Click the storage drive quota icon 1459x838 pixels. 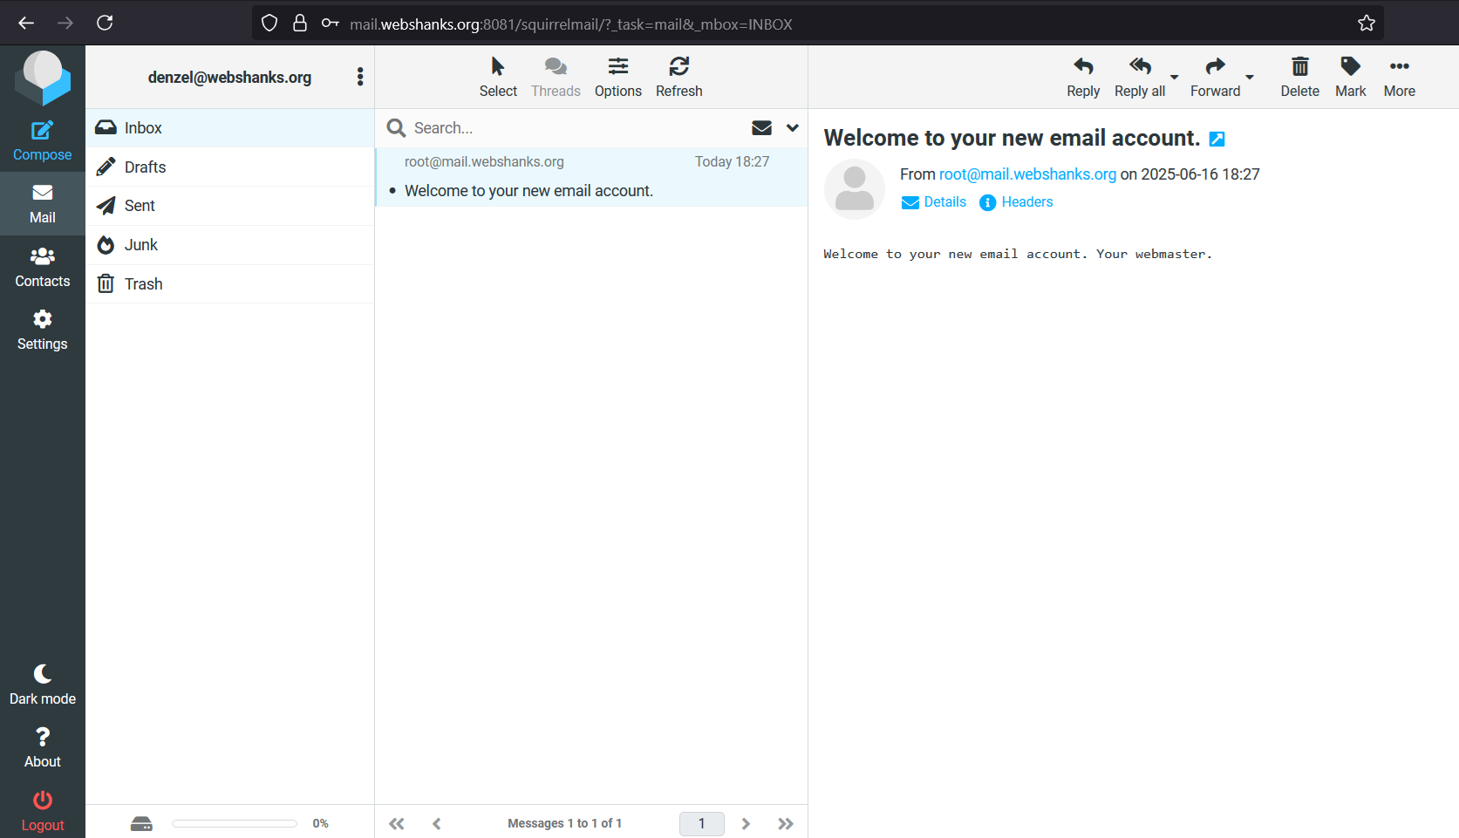click(141, 823)
